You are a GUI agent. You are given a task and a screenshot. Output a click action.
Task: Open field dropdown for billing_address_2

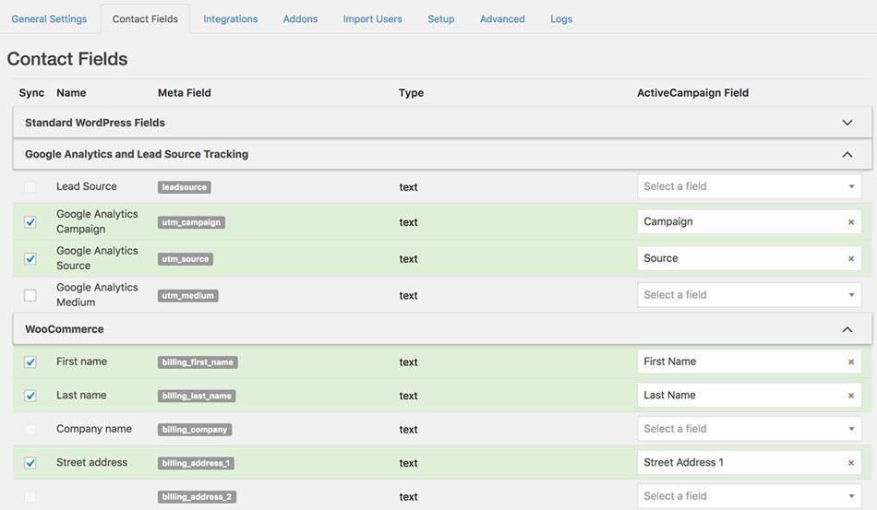(749, 496)
